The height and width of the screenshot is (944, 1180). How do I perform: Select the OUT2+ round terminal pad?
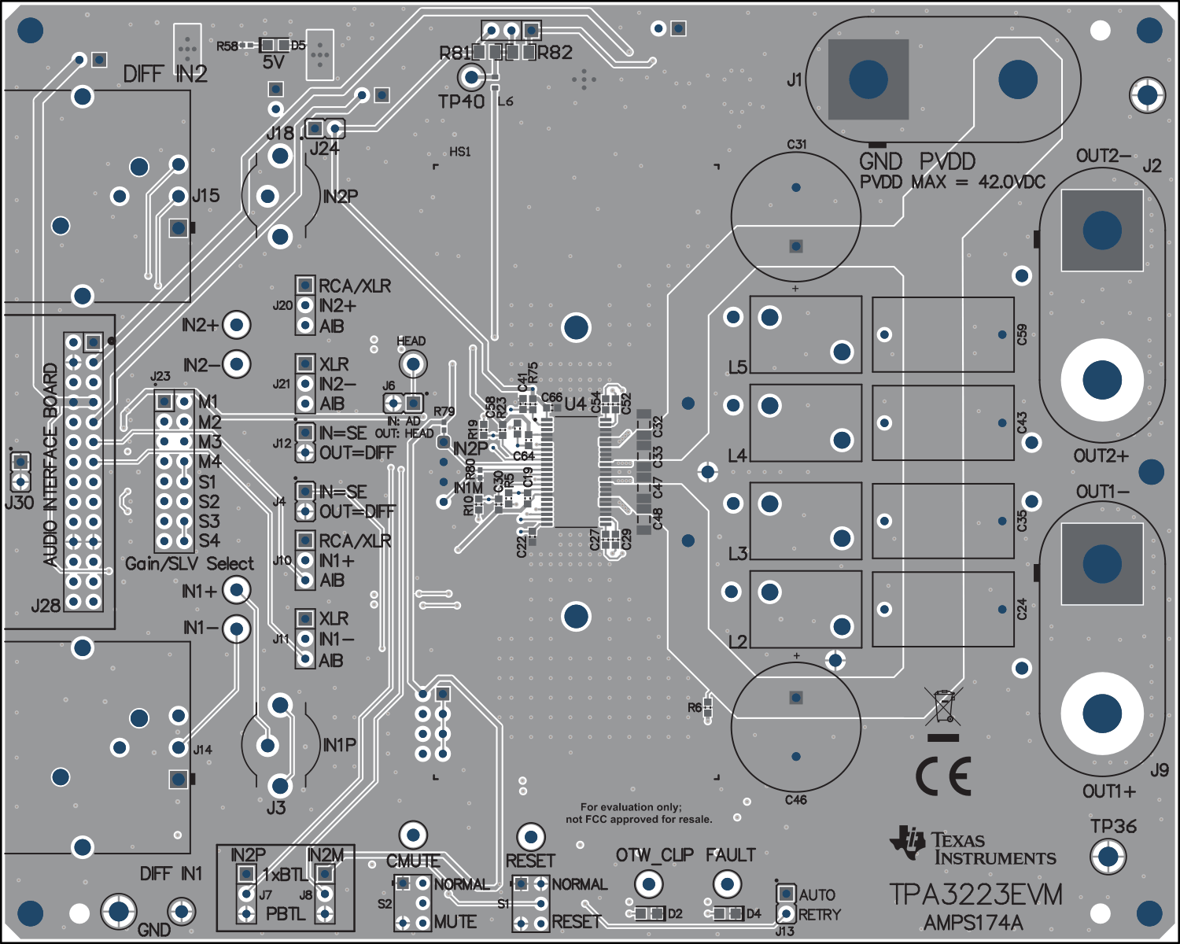click(x=1102, y=380)
